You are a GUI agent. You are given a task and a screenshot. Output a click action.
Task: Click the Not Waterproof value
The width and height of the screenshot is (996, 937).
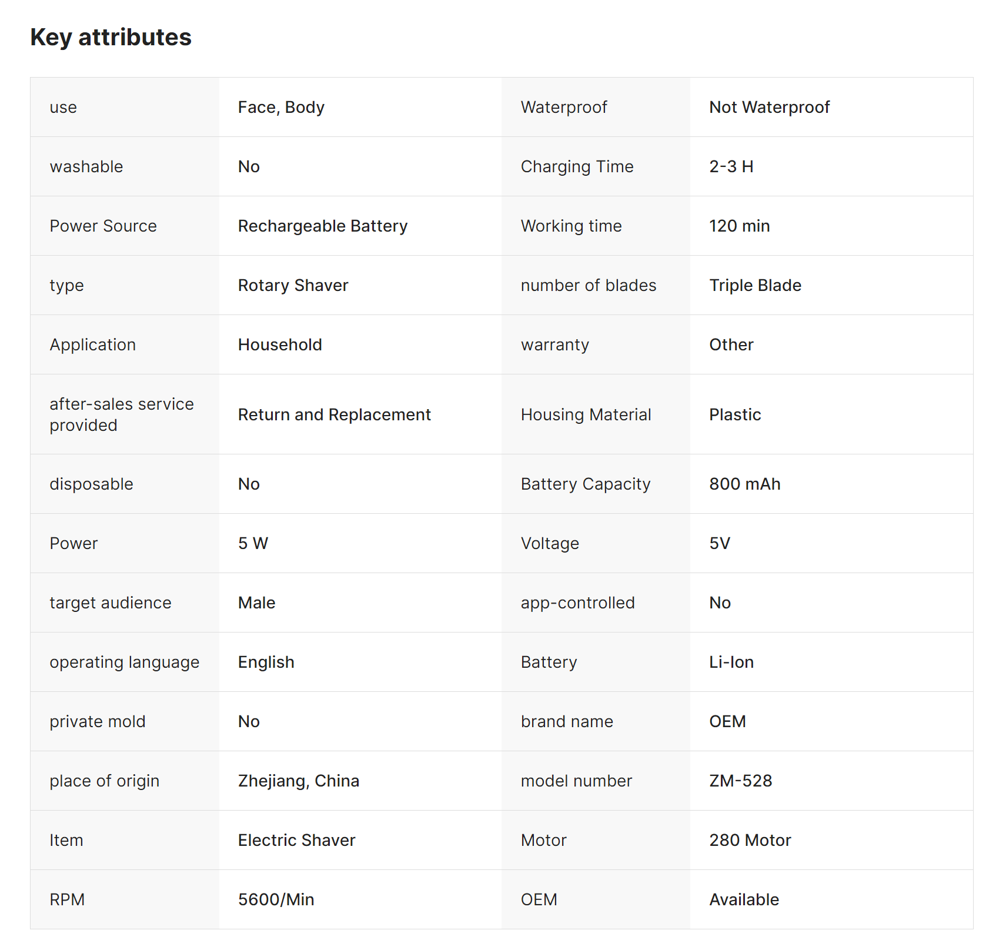point(769,108)
